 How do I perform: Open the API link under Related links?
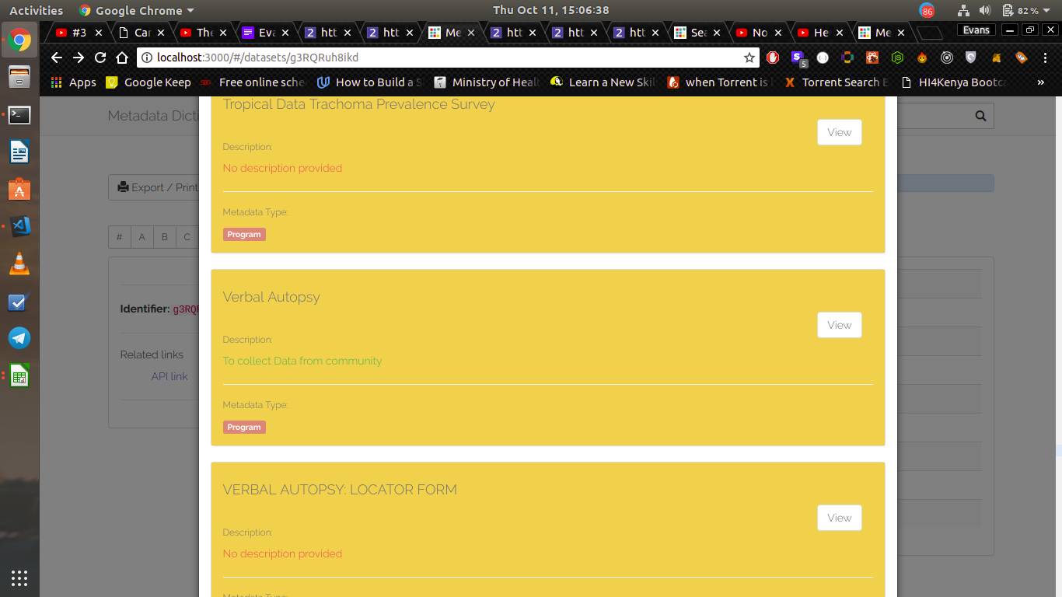169,376
